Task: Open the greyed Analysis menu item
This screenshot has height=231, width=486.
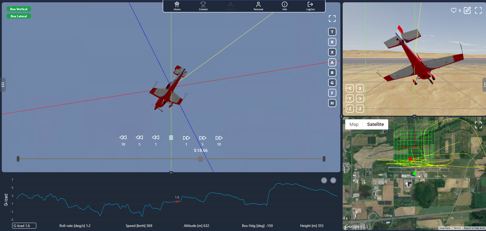Action: [231, 6]
